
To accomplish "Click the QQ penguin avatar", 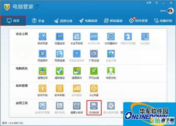I will click(x=170, y=11).
